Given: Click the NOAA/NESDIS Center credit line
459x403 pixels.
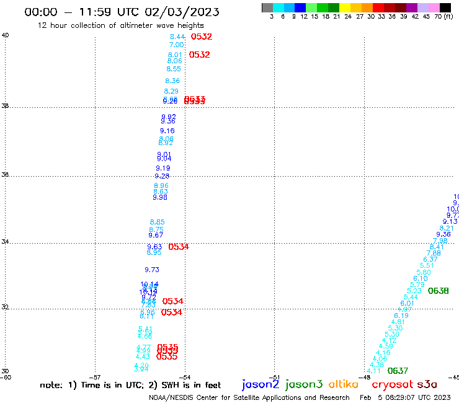Looking at the screenshot, I should [x=249, y=397].
